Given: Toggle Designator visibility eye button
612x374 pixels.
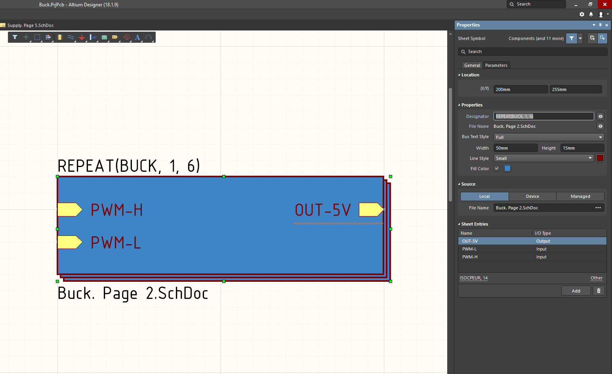Looking at the screenshot, I should (x=601, y=116).
